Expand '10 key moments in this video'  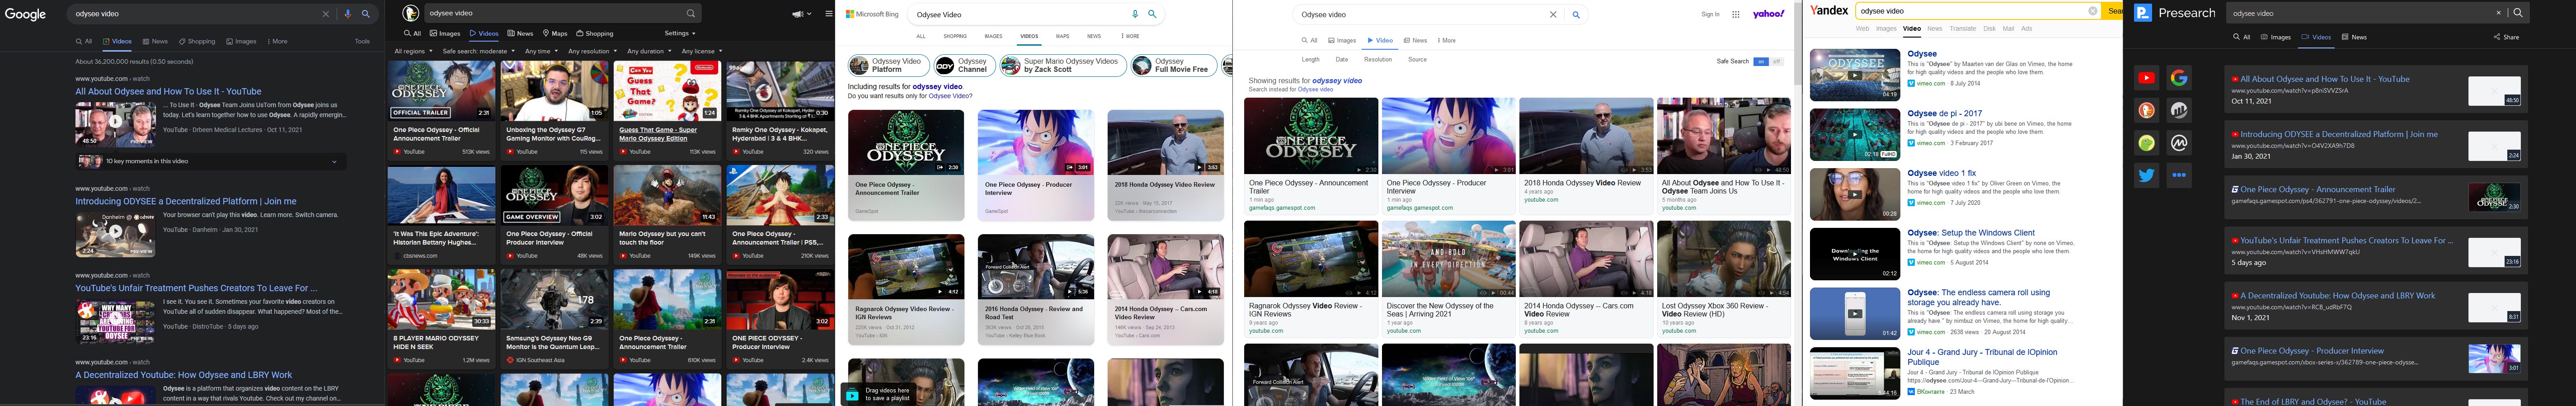(x=211, y=161)
